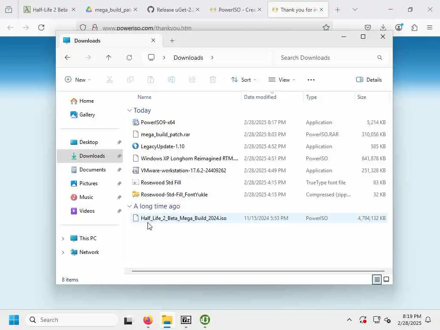The height and width of the screenshot is (330, 440).
Task: Select mega_build_patch.rar file
Action: [x=259, y=134]
